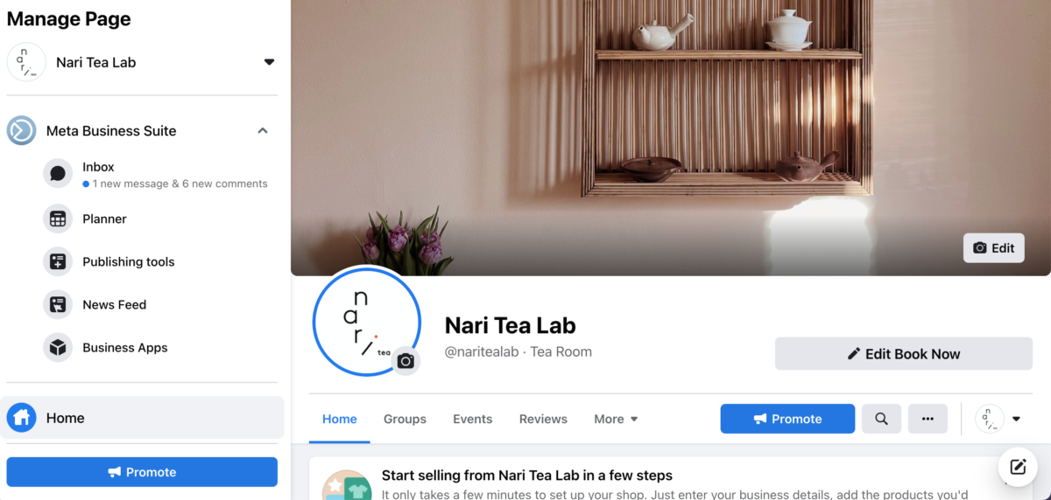Expand the Nari Tea Lab page switcher
1051x500 pixels.
[x=269, y=62]
